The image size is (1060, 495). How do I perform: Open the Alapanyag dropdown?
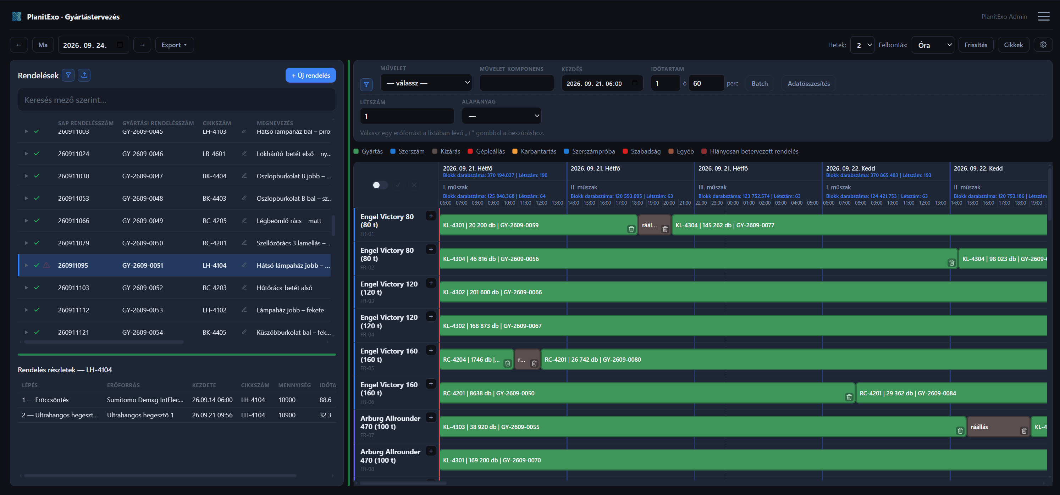point(502,116)
